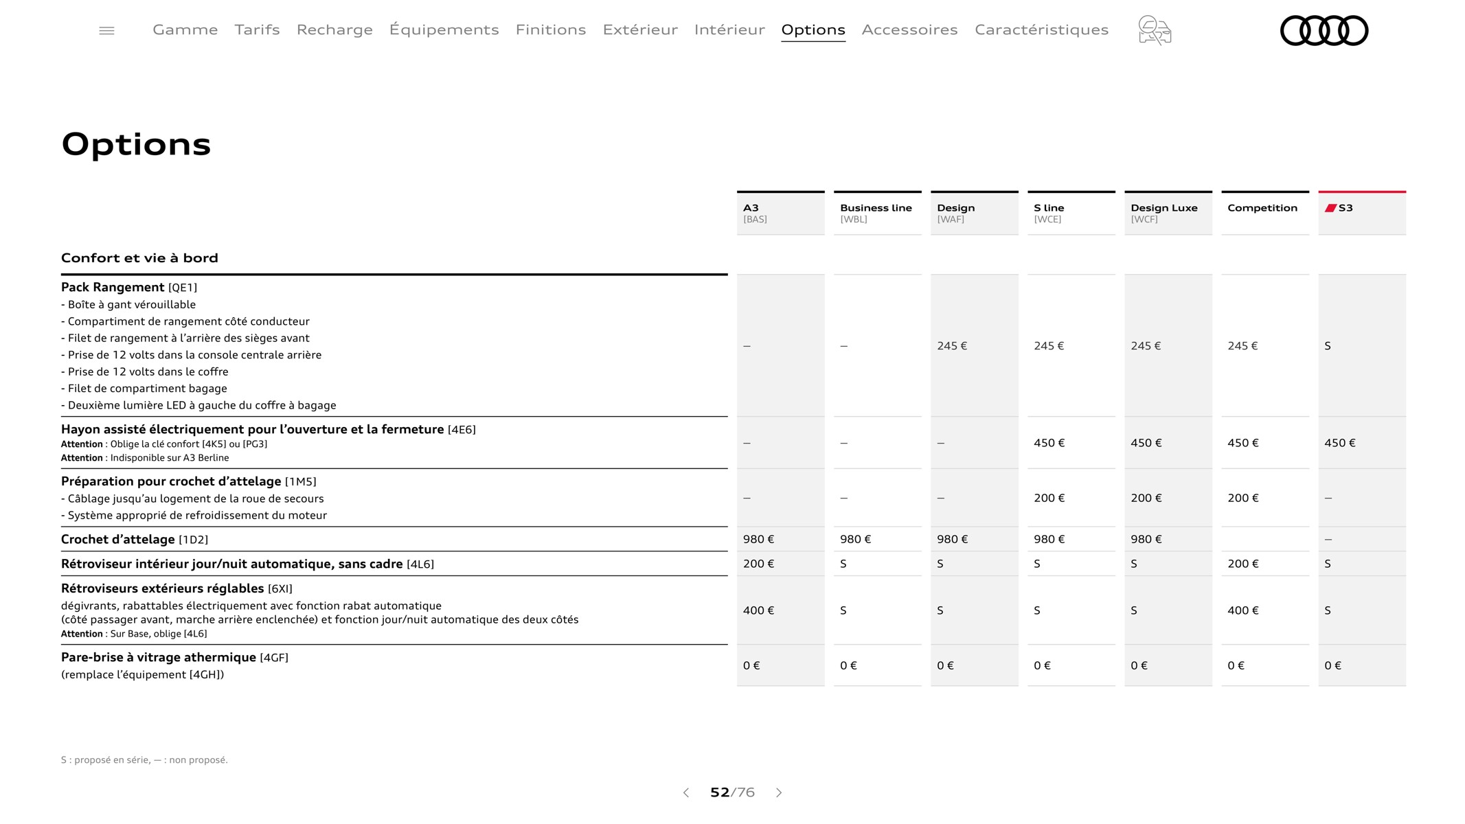The image size is (1465, 824).
Task: Click 200 € in Préparation Design Luxe cell
Action: click(1146, 498)
